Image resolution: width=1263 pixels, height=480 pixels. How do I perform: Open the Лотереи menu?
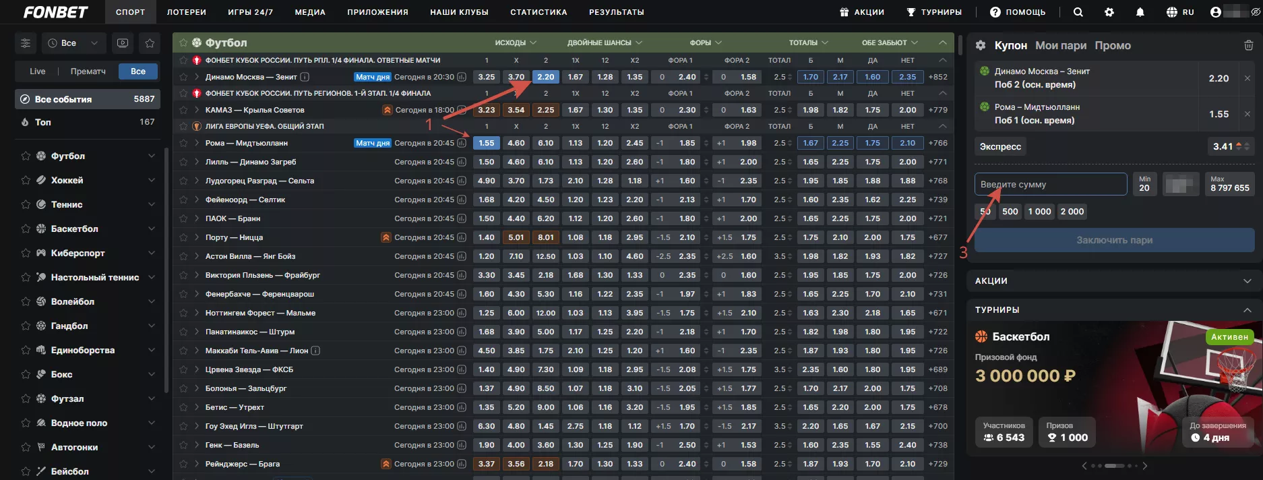pyautogui.click(x=187, y=12)
